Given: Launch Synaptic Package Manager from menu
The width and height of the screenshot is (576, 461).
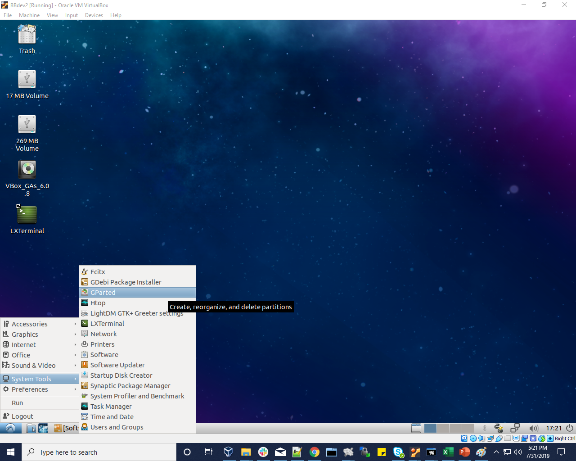Looking at the screenshot, I should coord(130,386).
